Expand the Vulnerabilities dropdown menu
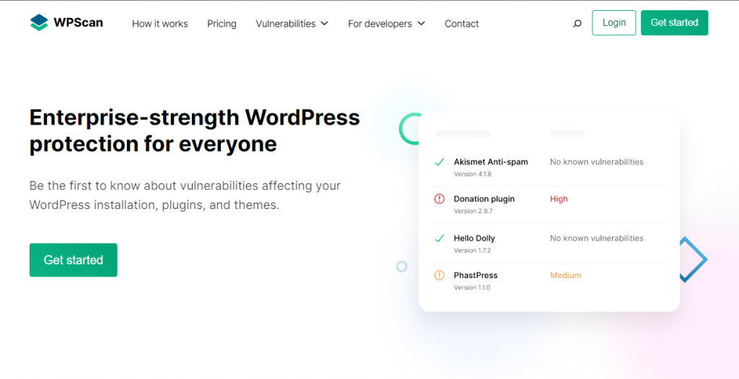This screenshot has height=379, width=739. pyautogui.click(x=292, y=24)
